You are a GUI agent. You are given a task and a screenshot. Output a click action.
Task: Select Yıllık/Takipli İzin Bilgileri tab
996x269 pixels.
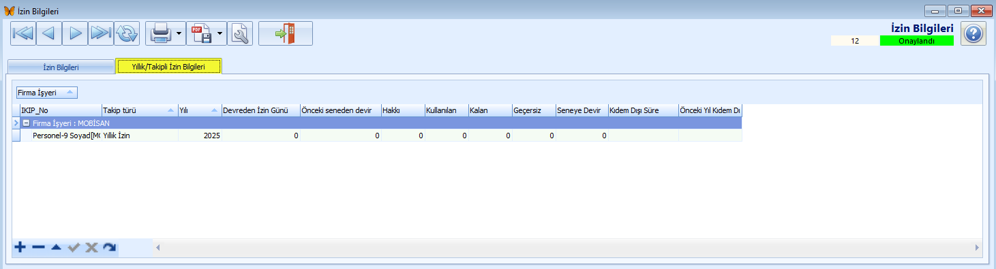[168, 67]
